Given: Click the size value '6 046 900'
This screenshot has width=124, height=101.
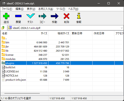Looking at the screenshot, I should pos(42,42).
